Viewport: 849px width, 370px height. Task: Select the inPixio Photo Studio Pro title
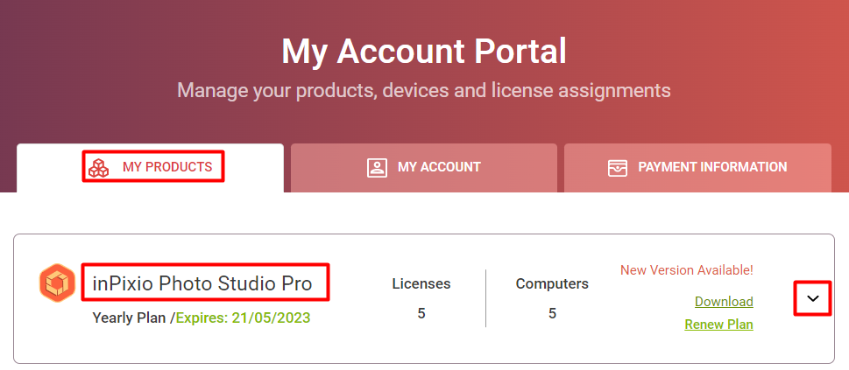[x=202, y=283]
